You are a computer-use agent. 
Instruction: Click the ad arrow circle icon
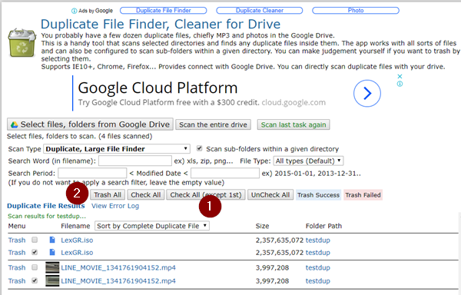367,94
